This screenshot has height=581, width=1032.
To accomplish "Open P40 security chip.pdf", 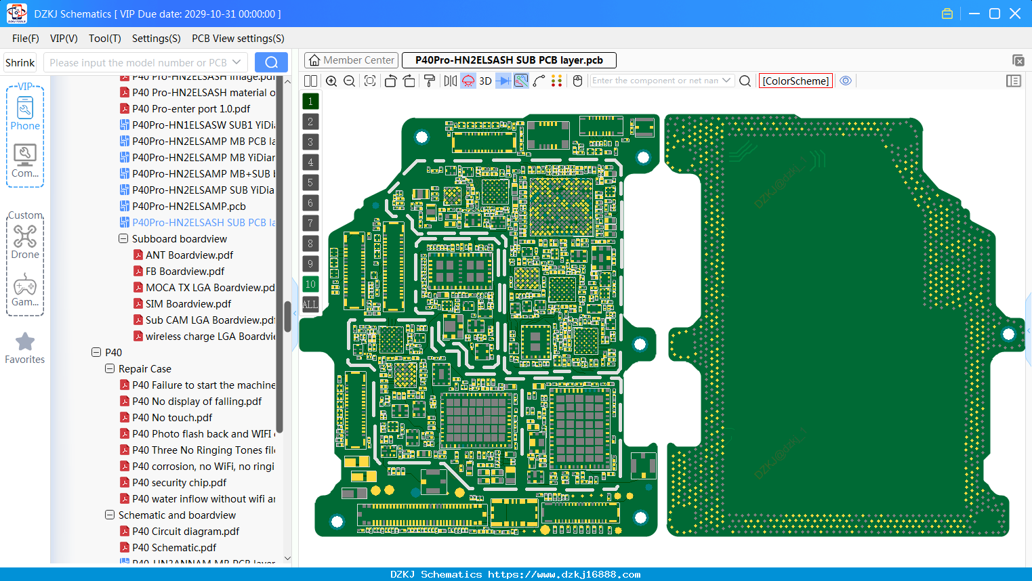I will (180, 482).
